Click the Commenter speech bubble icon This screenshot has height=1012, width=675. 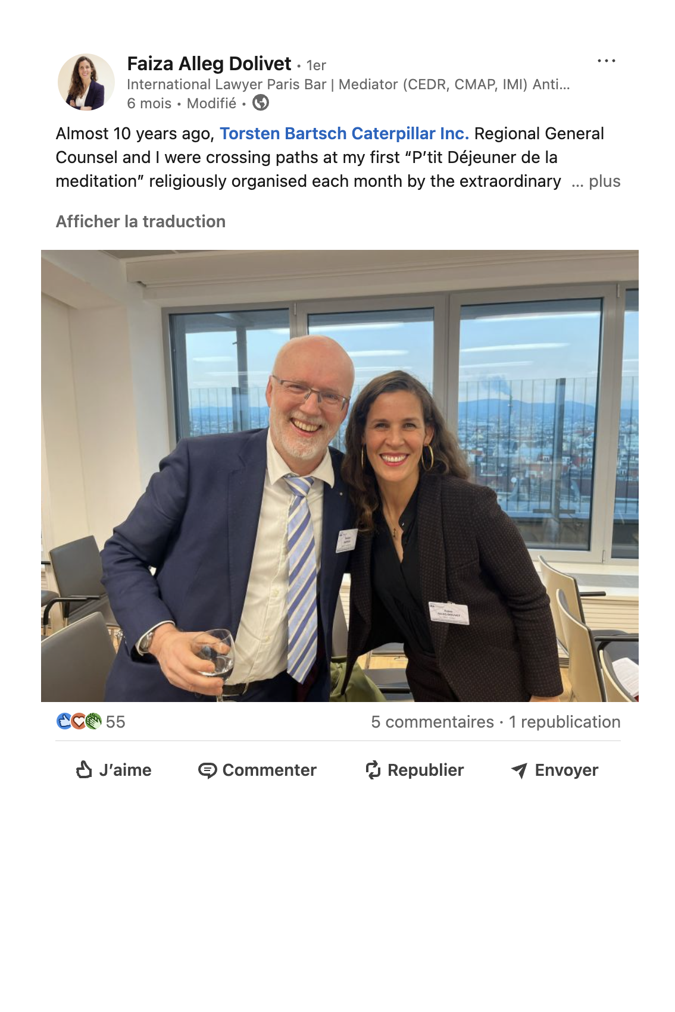[x=207, y=770]
